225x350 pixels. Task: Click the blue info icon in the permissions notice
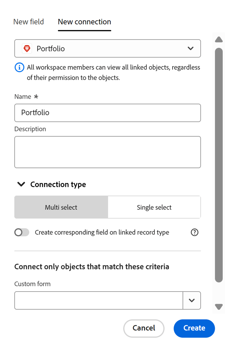(19, 67)
